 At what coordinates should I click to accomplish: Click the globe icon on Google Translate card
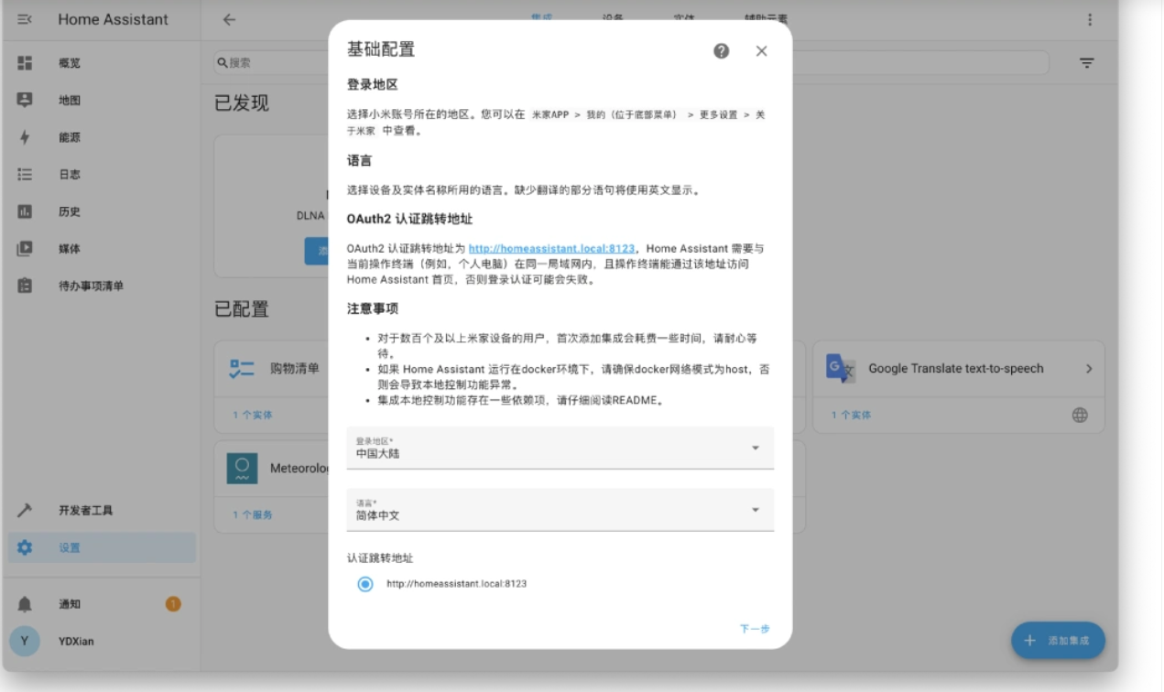tap(1080, 415)
